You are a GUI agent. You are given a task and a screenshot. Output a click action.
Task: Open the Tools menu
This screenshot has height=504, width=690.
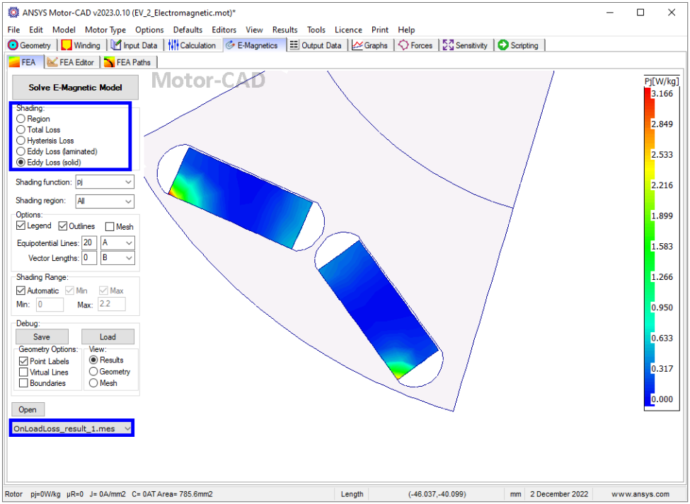[316, 30]
